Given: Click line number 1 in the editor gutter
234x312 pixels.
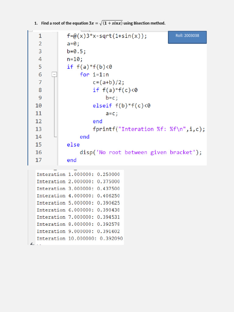Looking at the screenshot, I should (x=40, y=36).
